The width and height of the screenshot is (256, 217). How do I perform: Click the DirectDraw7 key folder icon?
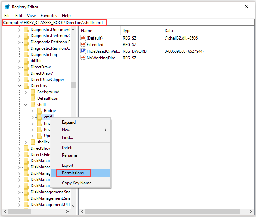click(26, 73)
